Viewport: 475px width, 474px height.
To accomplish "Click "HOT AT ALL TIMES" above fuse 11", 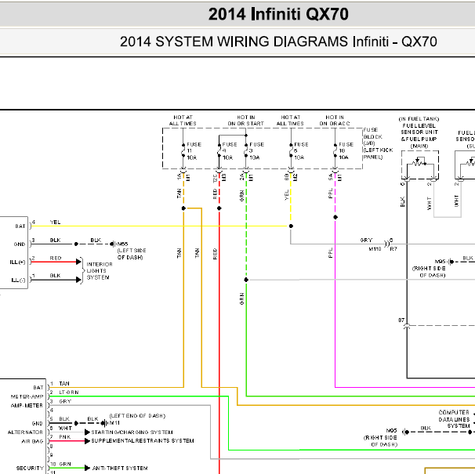I will pos(183,120).
